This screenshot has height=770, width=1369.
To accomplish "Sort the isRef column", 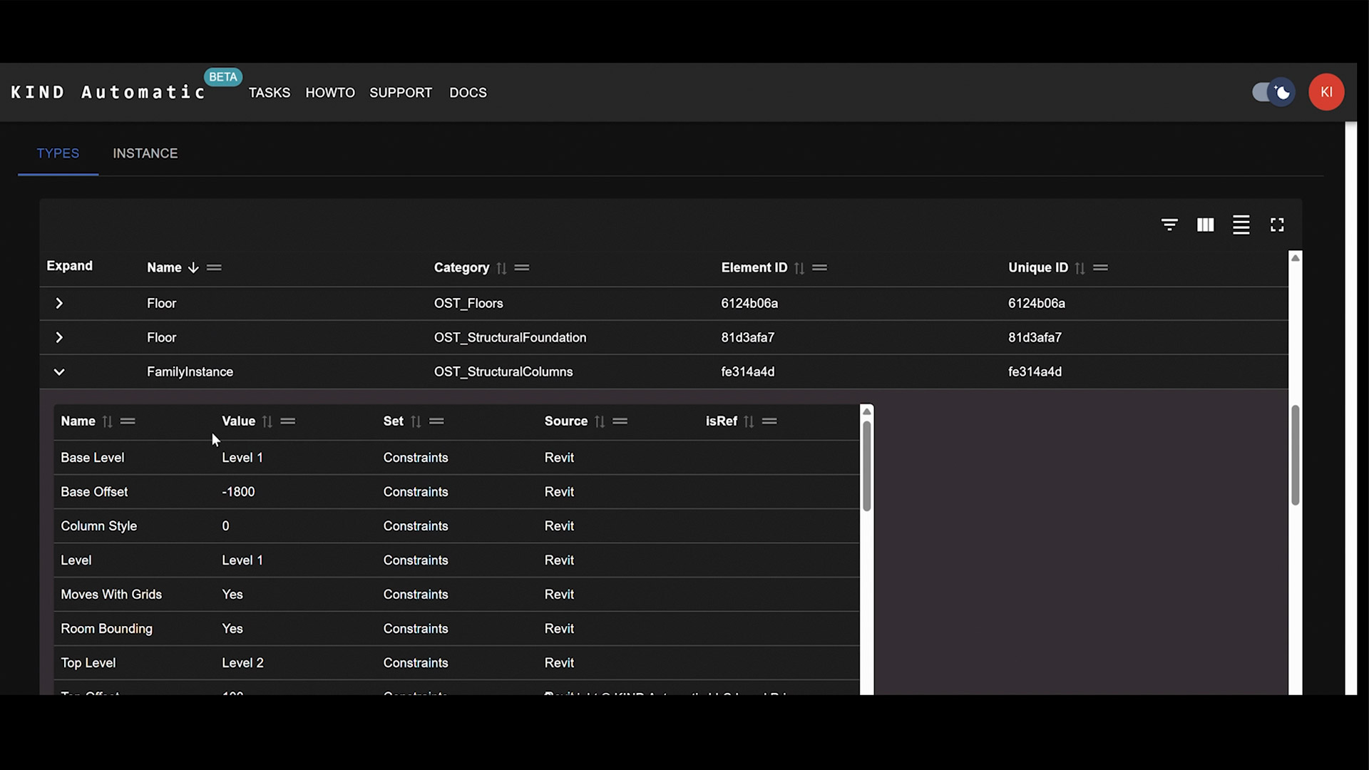I will [x=749, y=421].
